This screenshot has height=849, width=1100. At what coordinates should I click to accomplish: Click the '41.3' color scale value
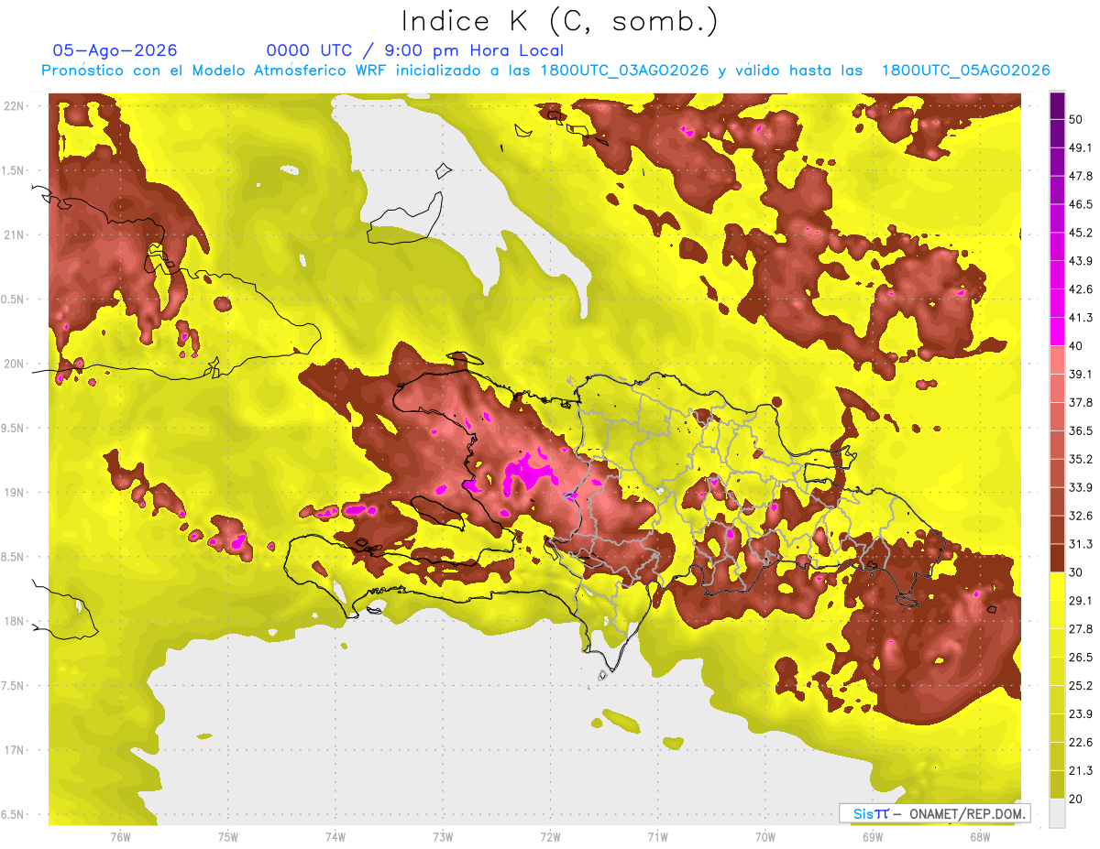pyautogui.click(x=1080, y=318)
